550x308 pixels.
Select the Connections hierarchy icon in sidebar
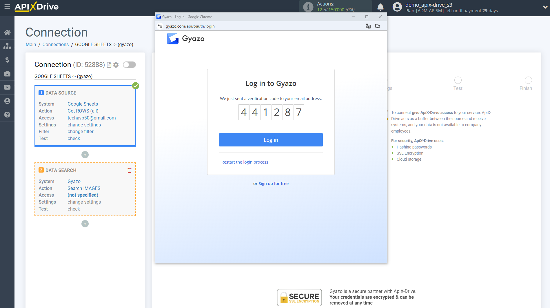coord(7,46)
